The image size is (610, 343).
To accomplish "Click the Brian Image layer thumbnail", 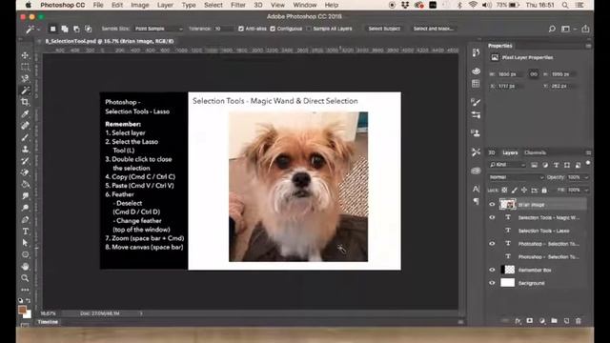I will tap(507, 204).
